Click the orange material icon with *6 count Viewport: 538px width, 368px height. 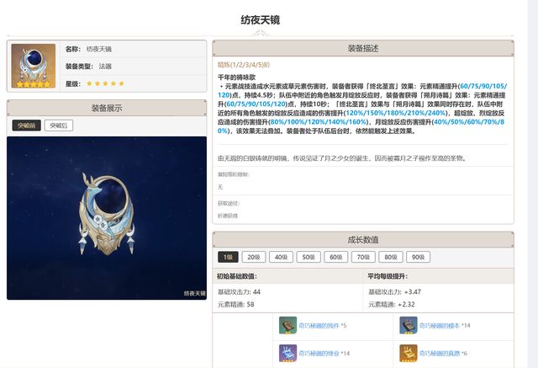tap(409, 353)
